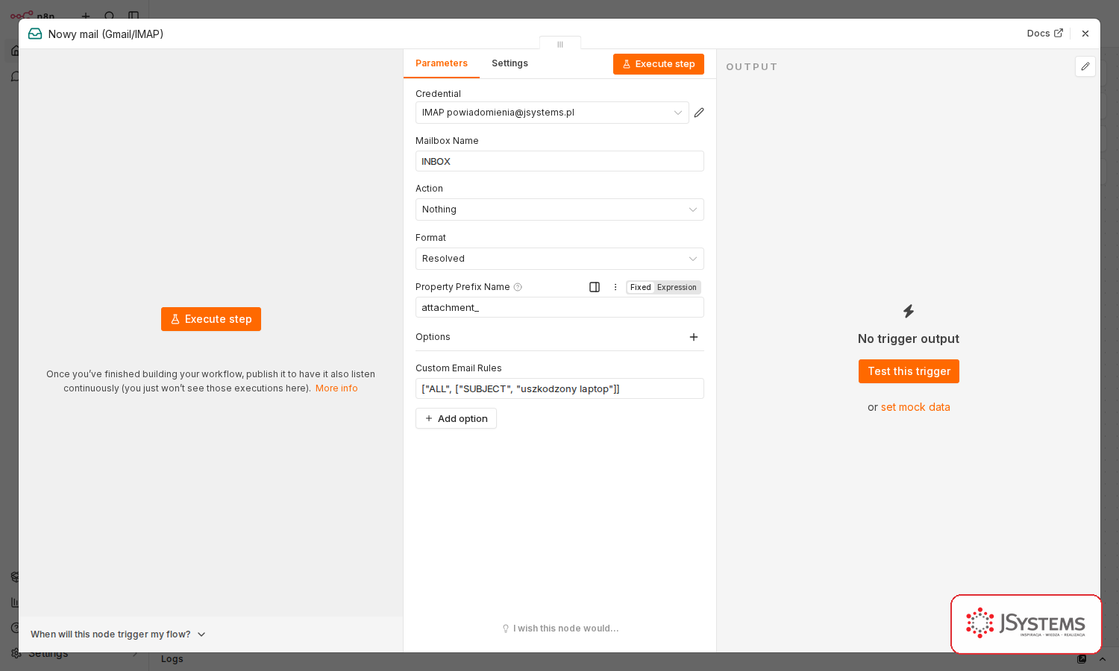Click the Property Prefix Name help icon
Image resolution: width=1119 pixels, height=671 pixels.
coord(518,287)
